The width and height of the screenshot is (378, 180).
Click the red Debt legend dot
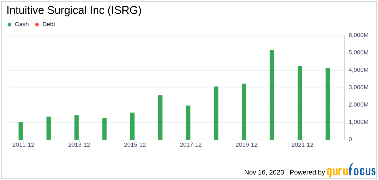point(37,24)
